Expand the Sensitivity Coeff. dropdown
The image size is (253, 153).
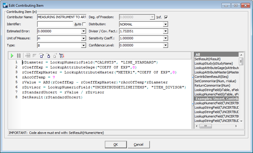(165, 38)
